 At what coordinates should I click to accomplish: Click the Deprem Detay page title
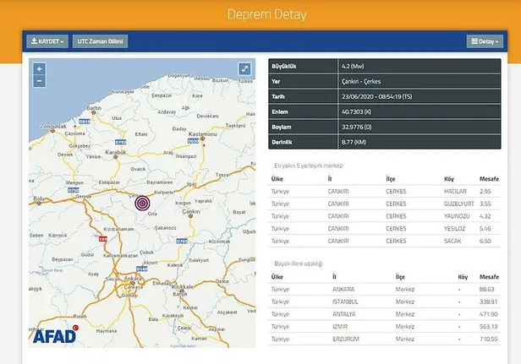pyautogui.click(x=260, y=14)
